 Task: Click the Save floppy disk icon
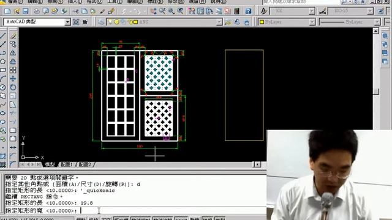26,11
